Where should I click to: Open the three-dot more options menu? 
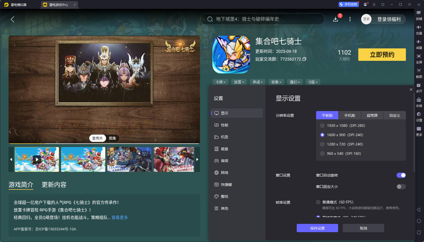350,19
